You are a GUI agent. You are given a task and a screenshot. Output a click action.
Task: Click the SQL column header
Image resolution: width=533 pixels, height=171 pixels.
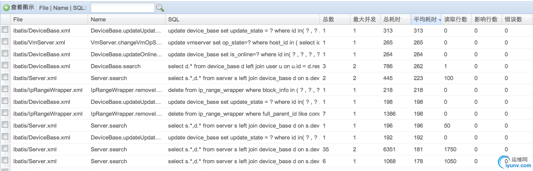pos(174,20)
